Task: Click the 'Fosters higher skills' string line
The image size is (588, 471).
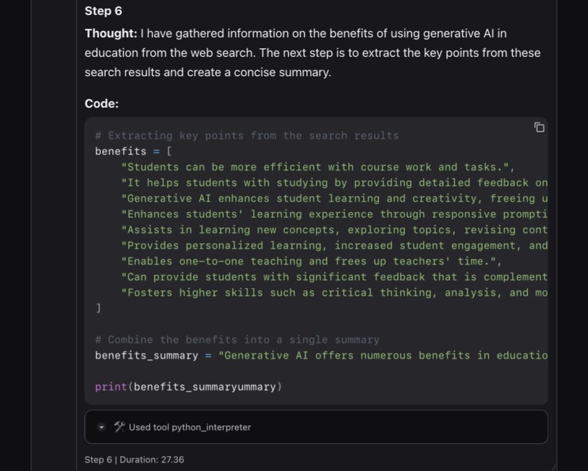Action: click(333, 293)
